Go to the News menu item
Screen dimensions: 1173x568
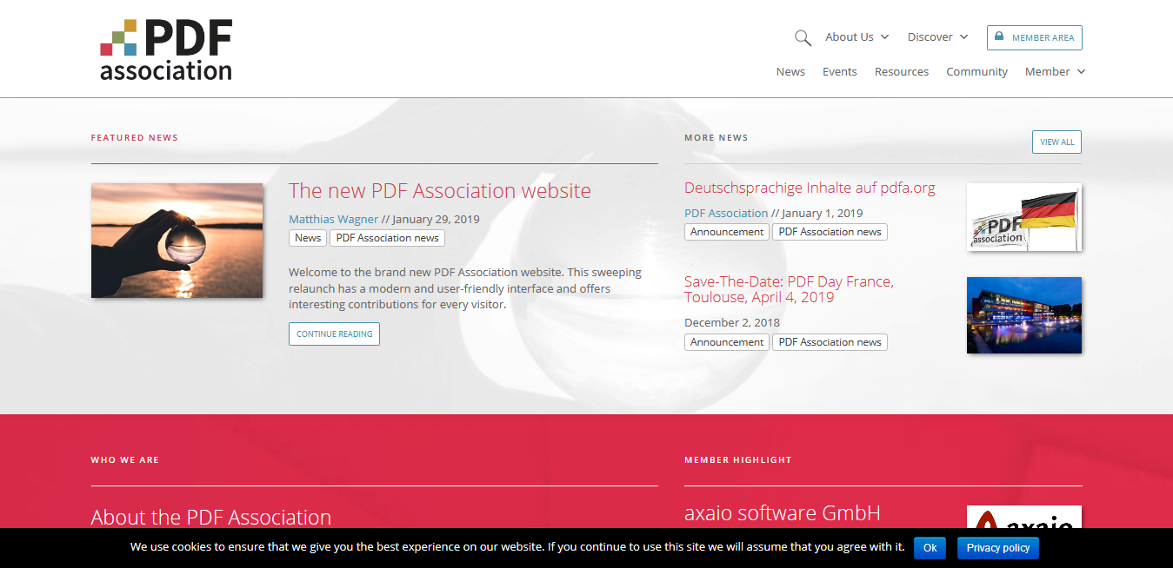pos(790,72)
